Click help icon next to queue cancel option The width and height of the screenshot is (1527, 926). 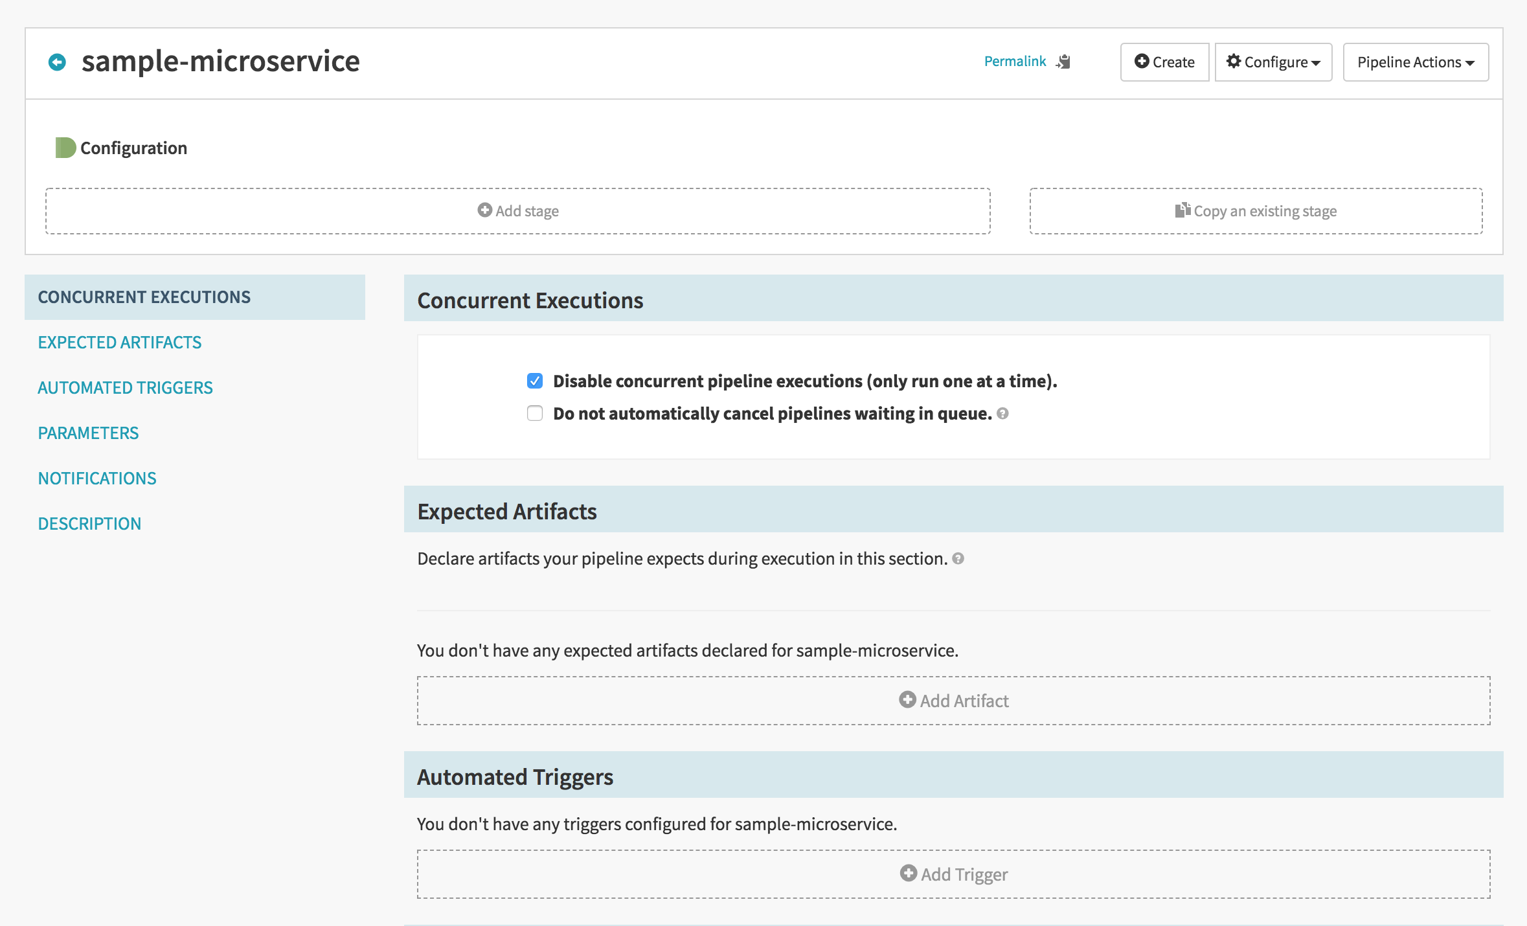pos(1002,413)
